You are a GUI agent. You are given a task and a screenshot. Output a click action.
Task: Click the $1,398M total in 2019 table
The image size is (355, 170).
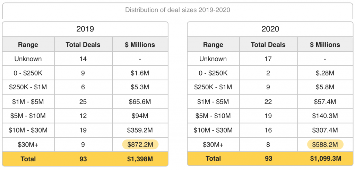pyautogui.click(x=140, y=159)
